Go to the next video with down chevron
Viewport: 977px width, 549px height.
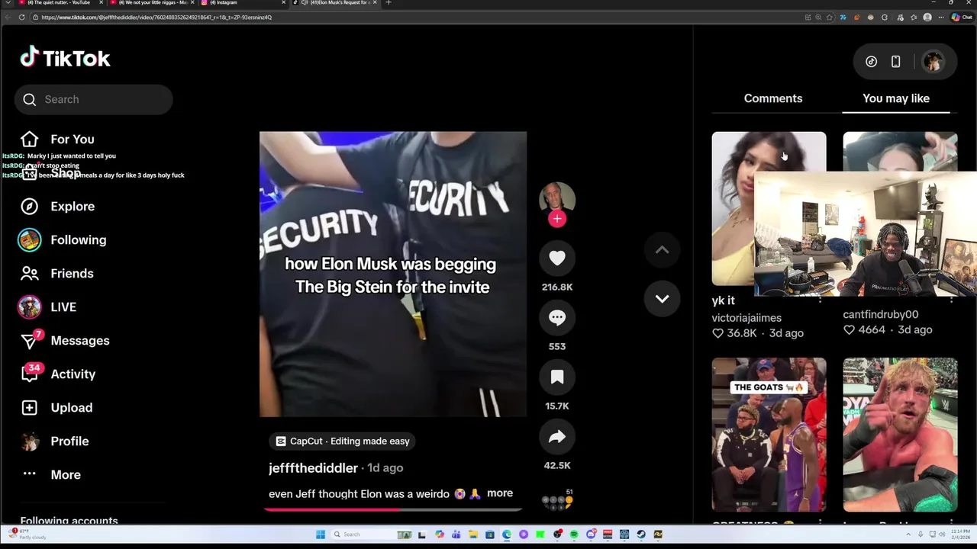[x=662, y=299]
